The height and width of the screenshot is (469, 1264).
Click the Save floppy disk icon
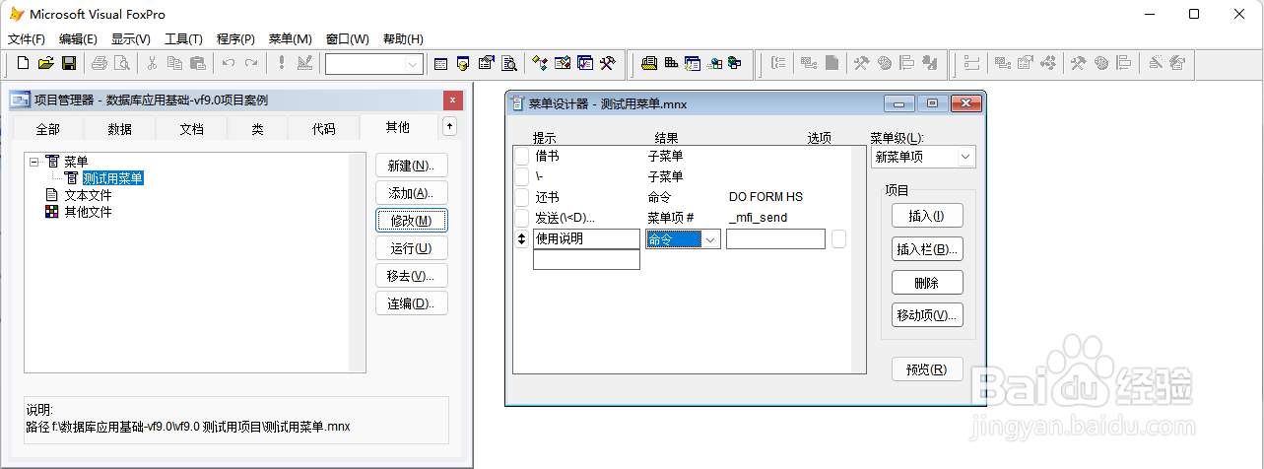tap(68, 63)
